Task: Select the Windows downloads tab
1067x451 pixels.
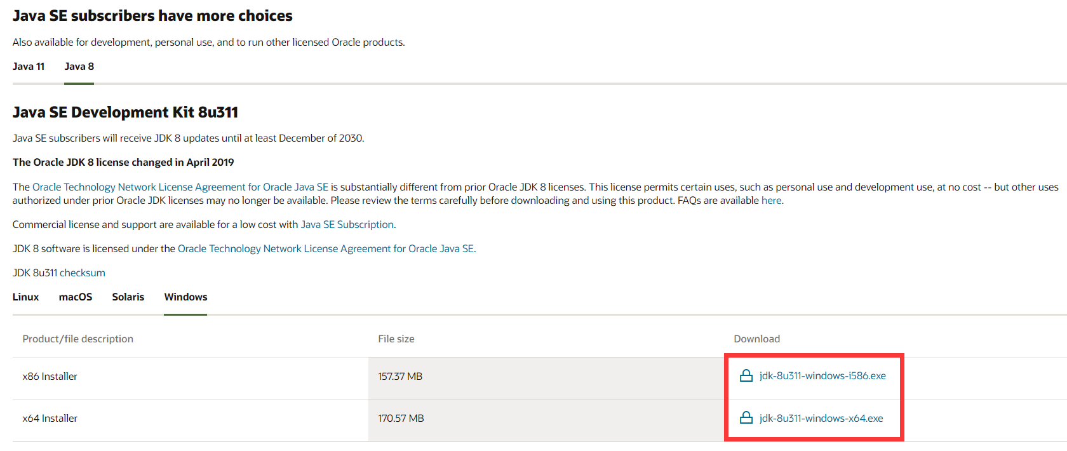Action: click(x=185, y=297)
